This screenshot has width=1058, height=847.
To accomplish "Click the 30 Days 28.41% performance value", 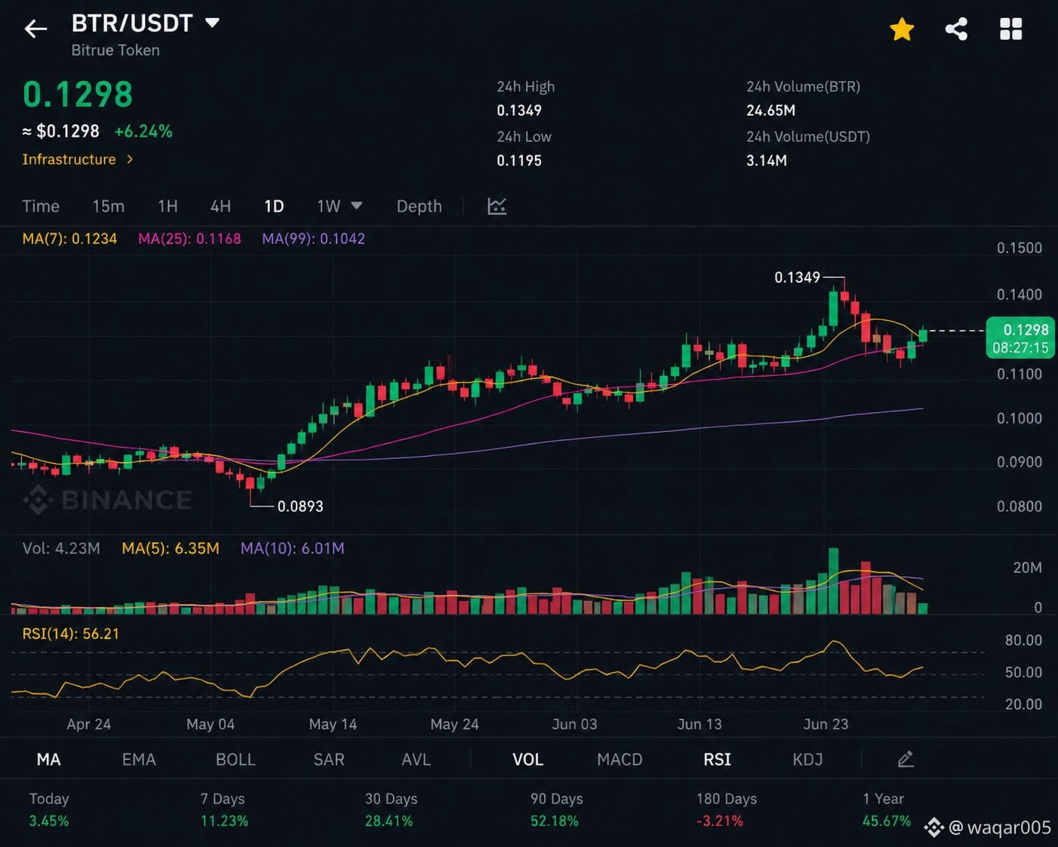I will tap(389, 821).
